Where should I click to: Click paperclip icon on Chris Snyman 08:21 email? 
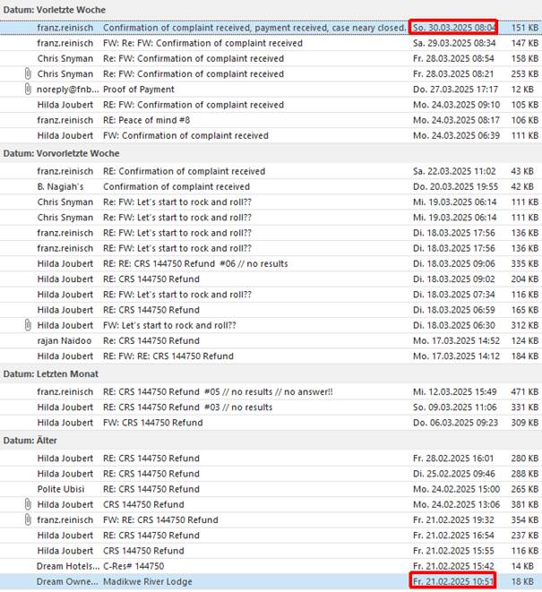28,74
